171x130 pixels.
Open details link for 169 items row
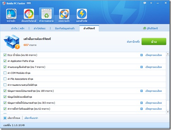coord(153,91)
